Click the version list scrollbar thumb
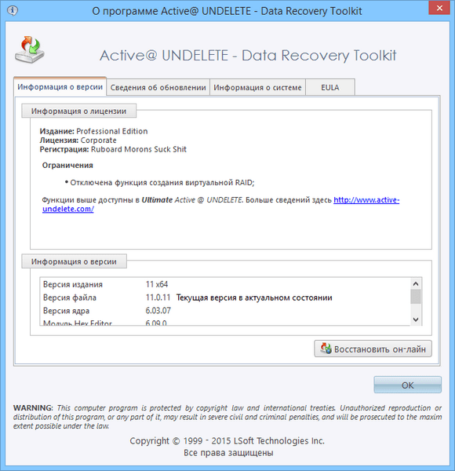This screenshot has height=471, width=455. (x=416, y=297)
